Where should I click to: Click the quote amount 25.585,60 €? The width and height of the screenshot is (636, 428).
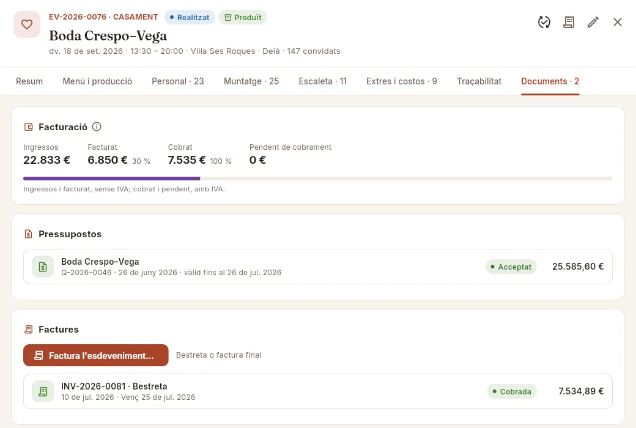[x=578, y=267]
